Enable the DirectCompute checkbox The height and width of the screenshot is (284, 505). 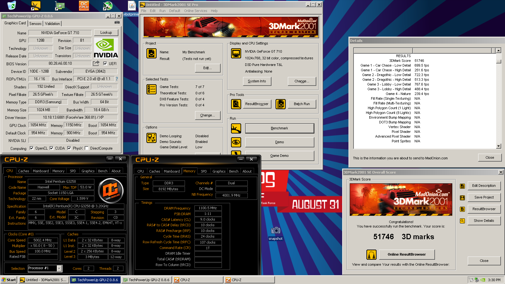pos(86,148)
